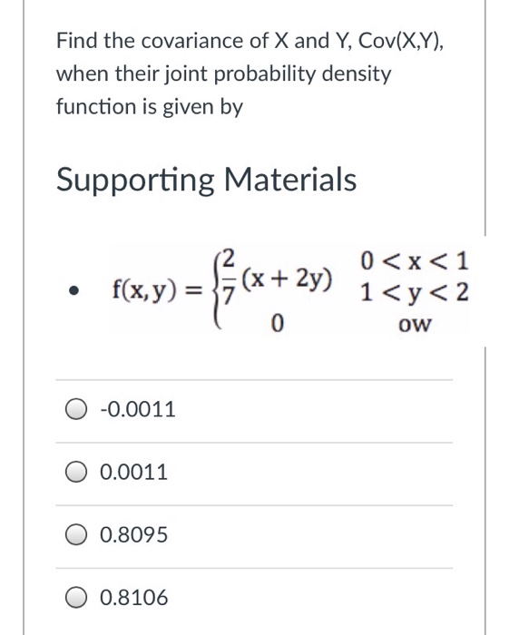Click the Supporting Materials heading
The height and width of the screenshot is (635, 519).
[x=206, y=180]
